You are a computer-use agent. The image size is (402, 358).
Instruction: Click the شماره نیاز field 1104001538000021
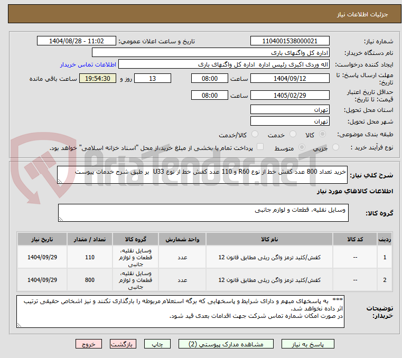[289, 41]
